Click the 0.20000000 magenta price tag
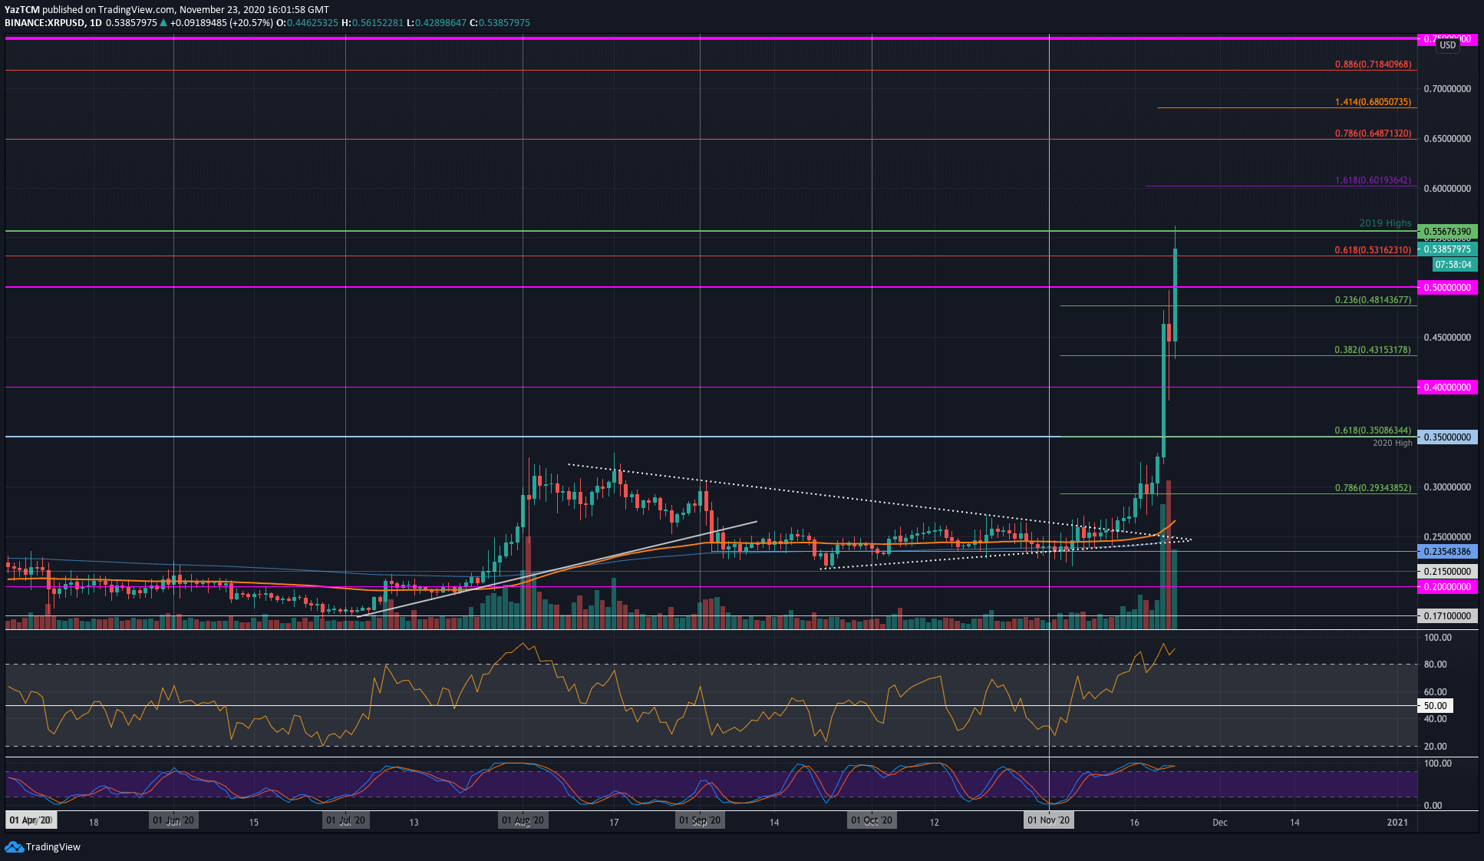The image size is (1484, 861). click(x=1447, y=587)
